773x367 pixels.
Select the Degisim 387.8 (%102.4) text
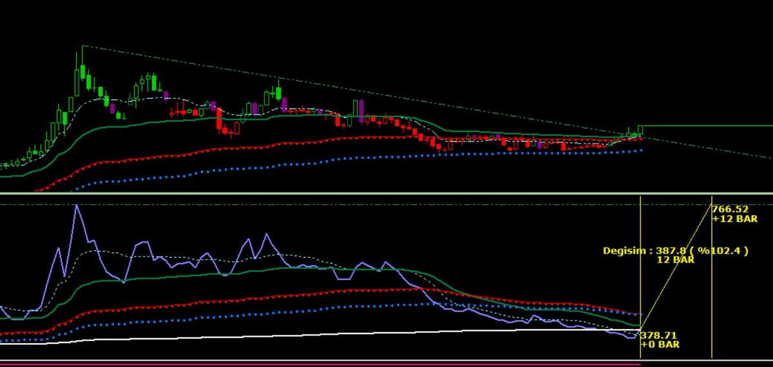[676, 251]
